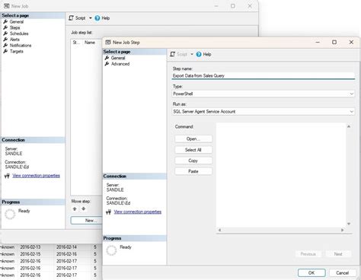Click Script icon in New Job window toolbar
Viewport: 361px width, 280px height.
pos(72,18)
